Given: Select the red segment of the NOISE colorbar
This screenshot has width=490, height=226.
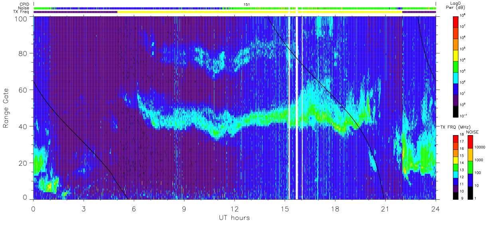Looking at the screenshot, I should pyautogui.click(x=470, y=142).
